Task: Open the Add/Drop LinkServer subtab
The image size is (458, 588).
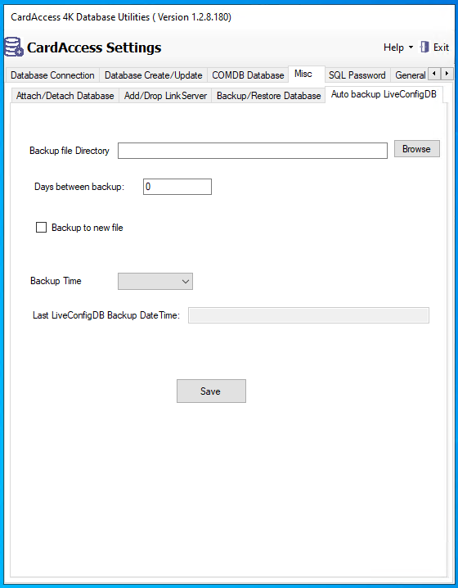Action: (x=165, y=96)
